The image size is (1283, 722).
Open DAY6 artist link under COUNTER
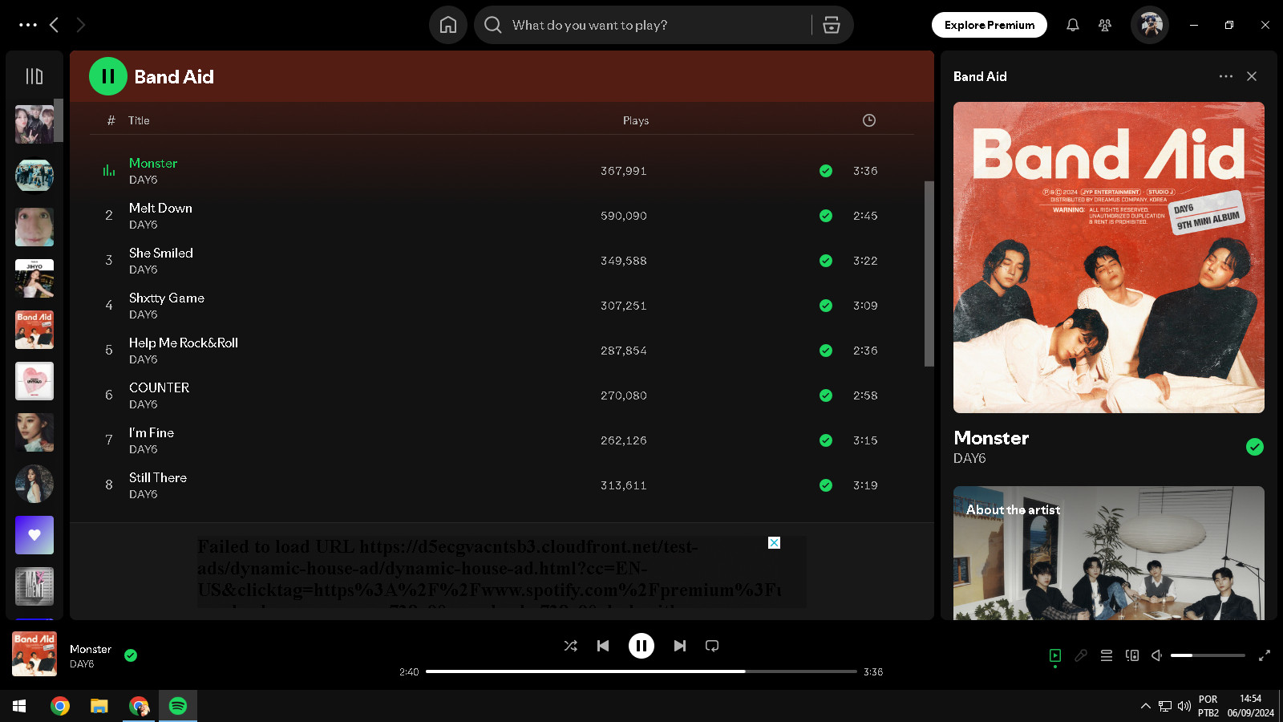tap(144, 405)
